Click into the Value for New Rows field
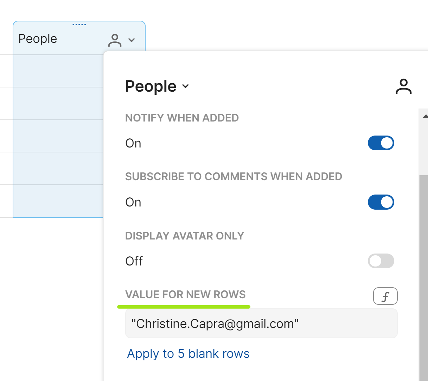Screen dimensions: 428x381 (x=261, y=324)
